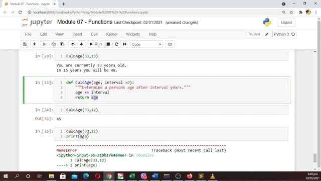Open VLC media player from taskbar
This screenshot has width=321, height=181.
coord(213,176)
